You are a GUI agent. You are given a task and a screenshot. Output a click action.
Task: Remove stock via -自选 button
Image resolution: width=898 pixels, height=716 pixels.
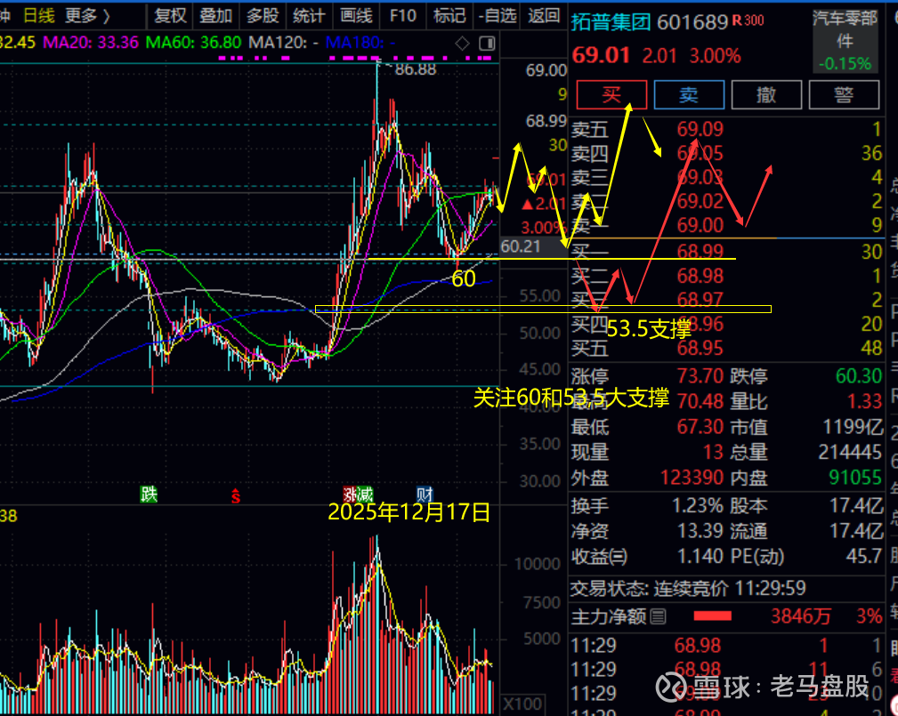point(498,16)
